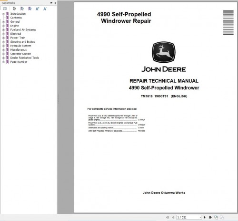Click the purple bookmark icon beside Electrical
This screenshot has width=238, height=221.
7,34
